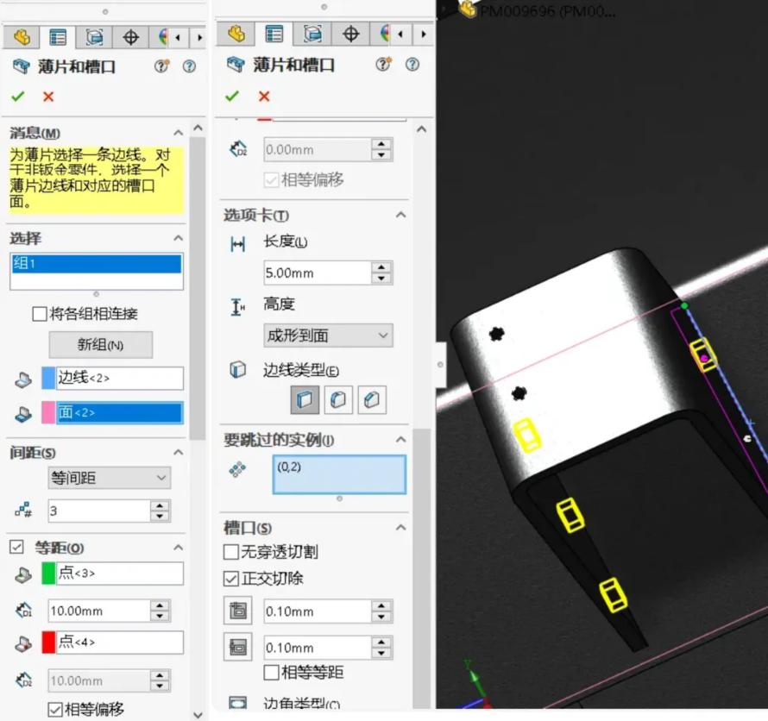This screenshot has width=768, height=721.
Task: Click slot length offset icon beside first 0.10mm
Action: 238,611
